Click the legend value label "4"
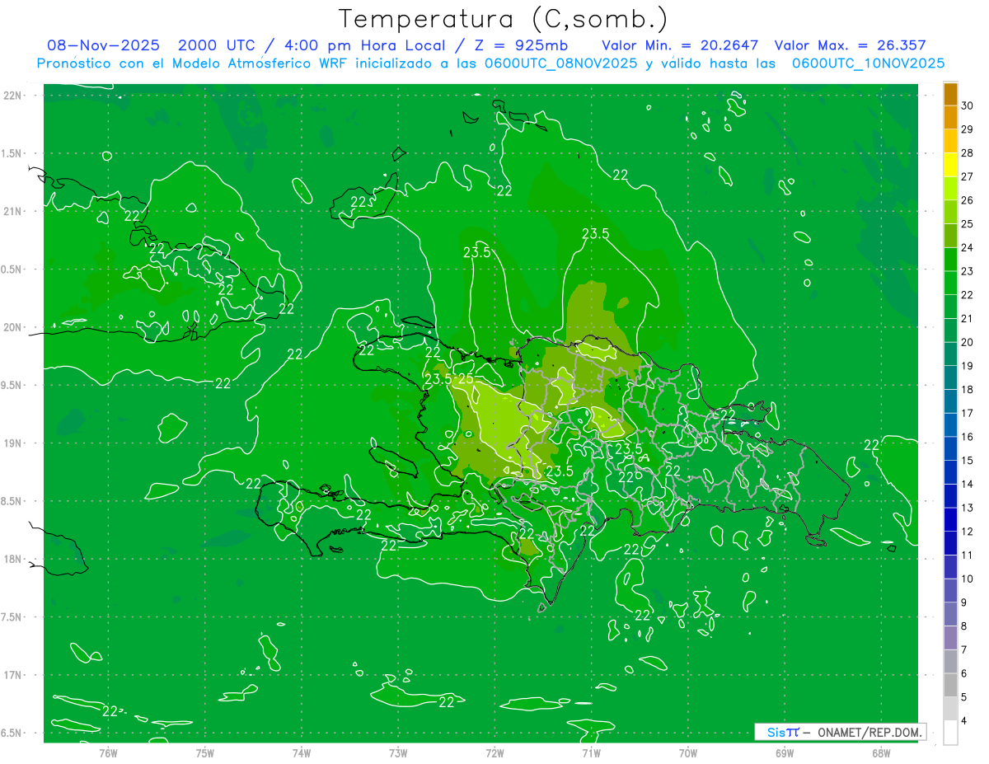The height and width of the screenshot is (764, 989). tap(965, 721)
